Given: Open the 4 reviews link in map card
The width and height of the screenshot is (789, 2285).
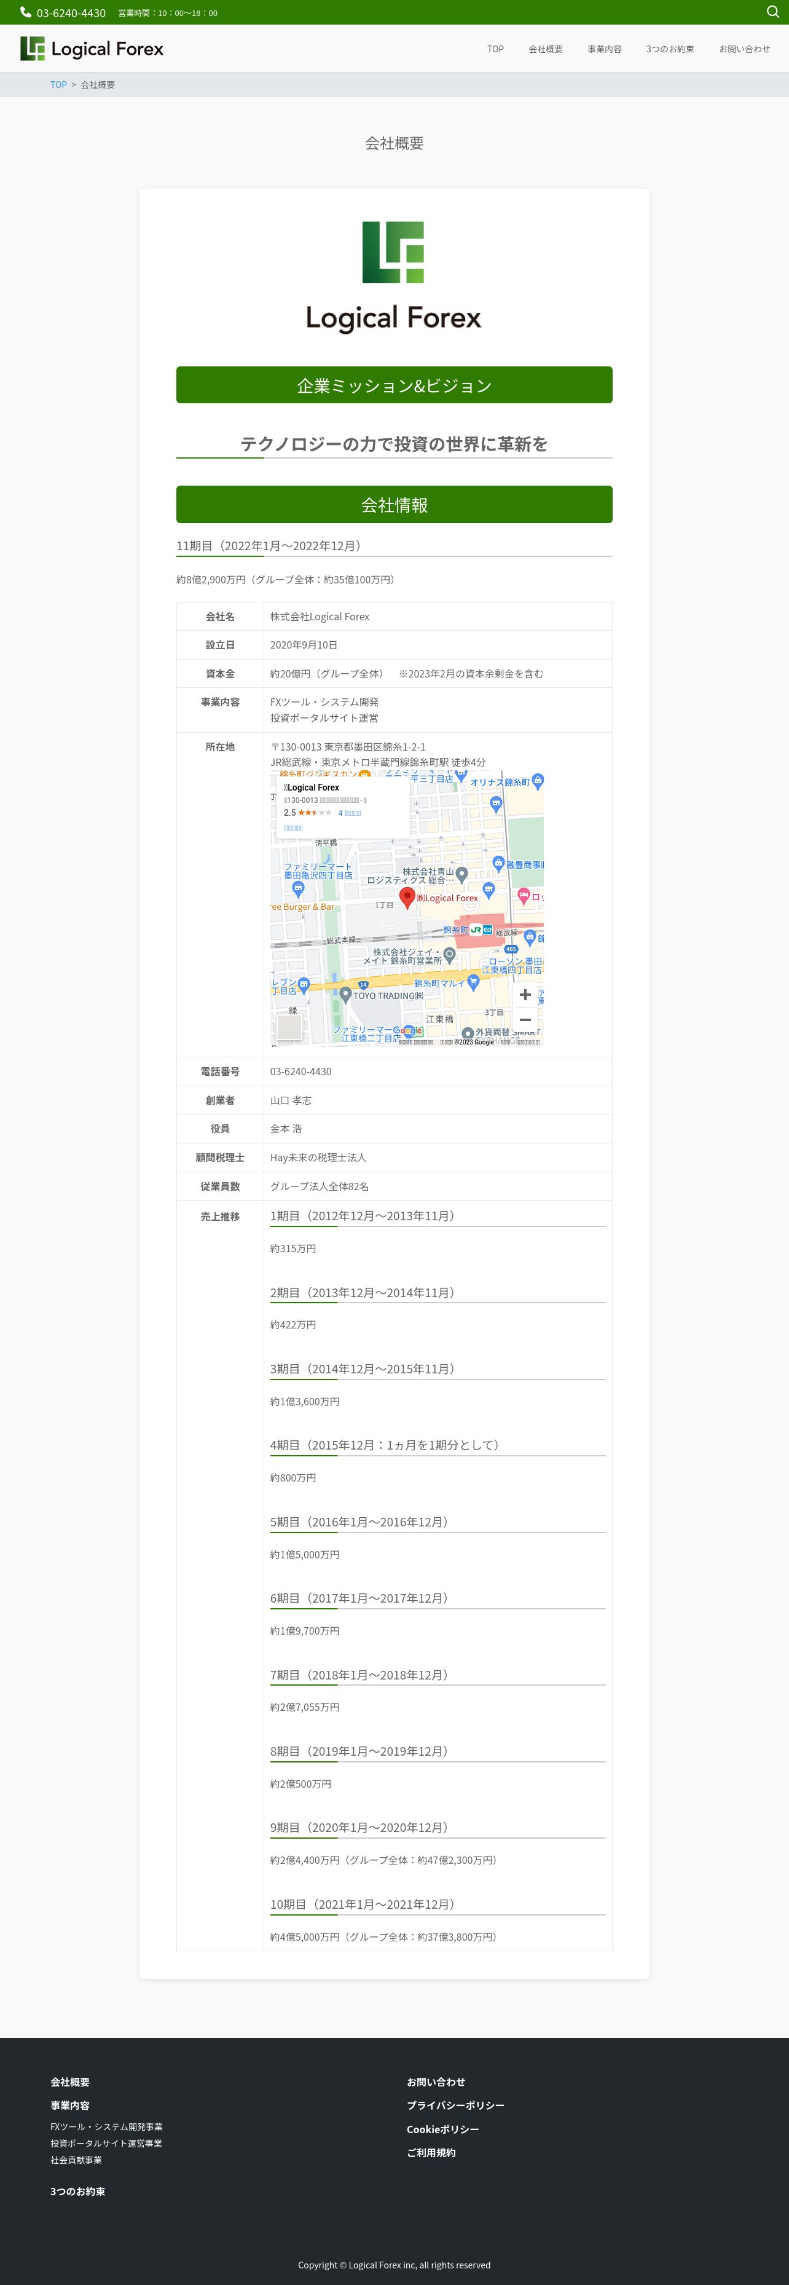Looking at the screenshot, I should tap(349, 813).
